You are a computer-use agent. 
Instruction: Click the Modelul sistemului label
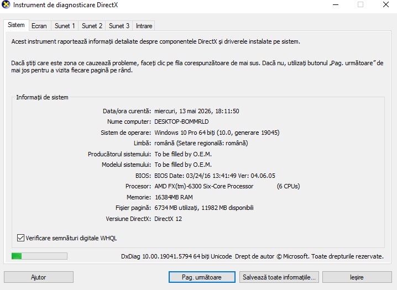tap(126, 165)
